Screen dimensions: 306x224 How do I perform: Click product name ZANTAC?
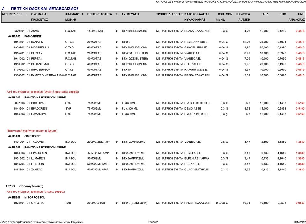pyautogui.click(x=37, y=170)
